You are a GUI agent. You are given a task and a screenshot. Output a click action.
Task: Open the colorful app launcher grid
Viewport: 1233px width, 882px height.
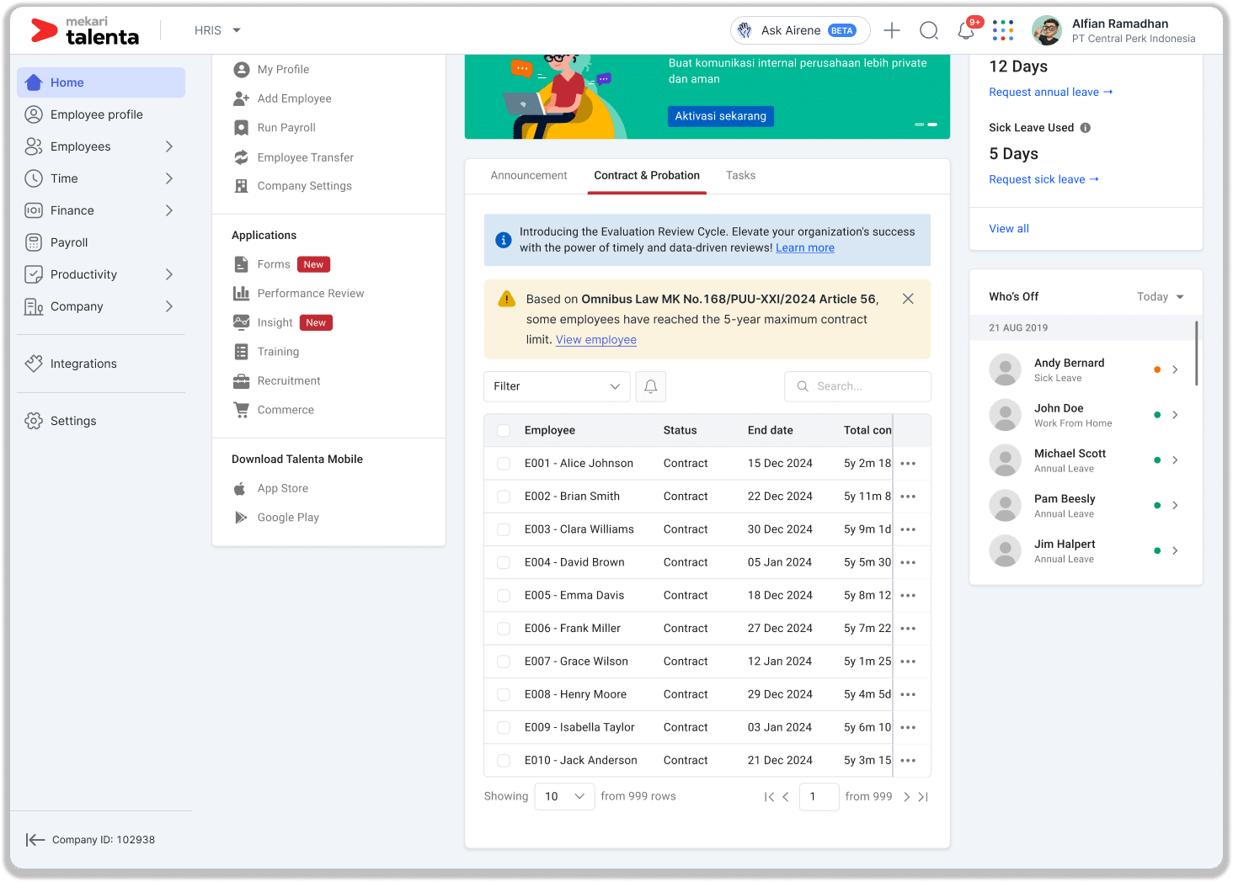coord(1002,30)
